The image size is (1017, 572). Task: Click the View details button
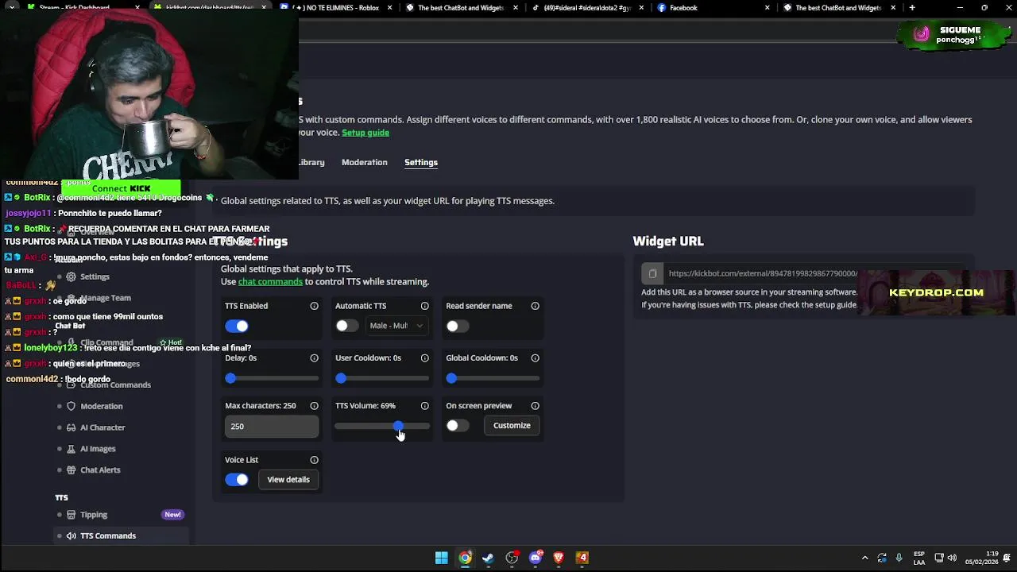[x=288, y=480]
